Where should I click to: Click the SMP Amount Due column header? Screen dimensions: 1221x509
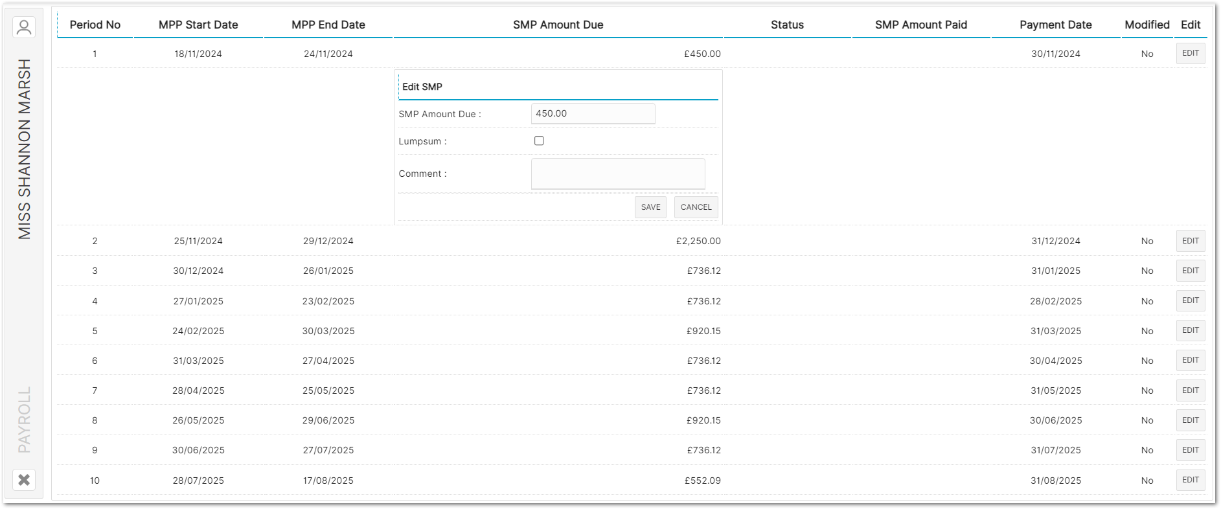[x=558, y=25]
